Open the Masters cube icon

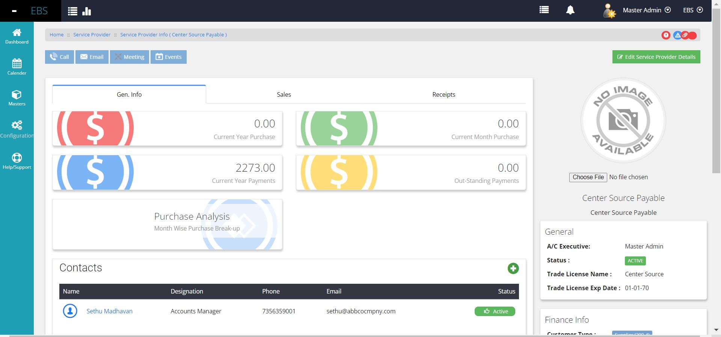tap(17, 94)
